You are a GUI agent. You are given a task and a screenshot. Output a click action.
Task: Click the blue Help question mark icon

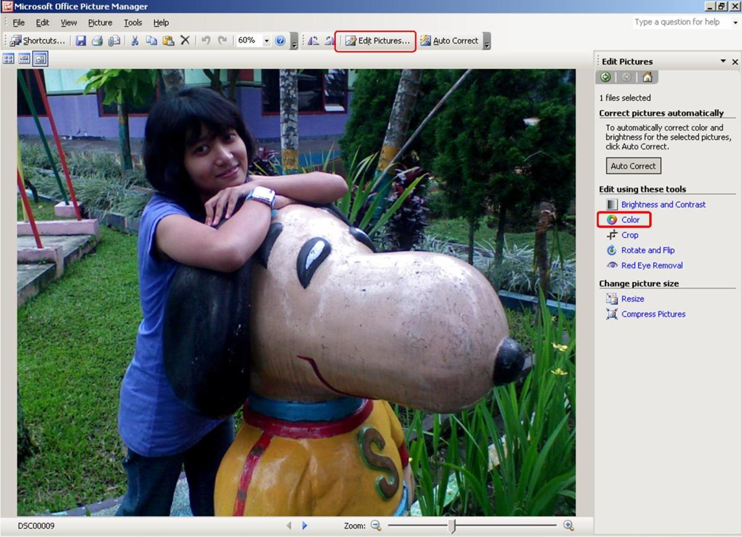[x=280, y=41]
